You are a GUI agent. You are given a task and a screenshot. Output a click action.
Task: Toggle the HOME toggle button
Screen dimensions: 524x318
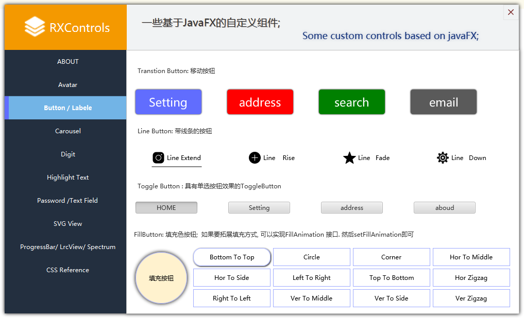[166, 208]
